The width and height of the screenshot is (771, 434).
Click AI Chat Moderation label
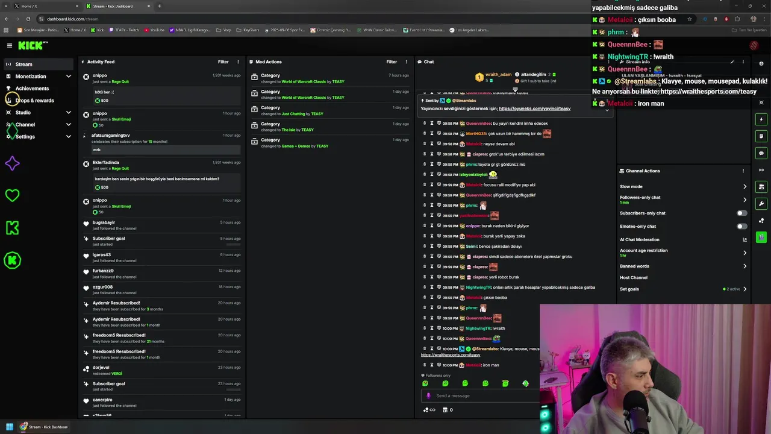(640, 239)
